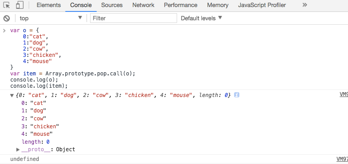Select the property row 2: "cow"
Screen dimensions: 348x164
tap(34, 118)
